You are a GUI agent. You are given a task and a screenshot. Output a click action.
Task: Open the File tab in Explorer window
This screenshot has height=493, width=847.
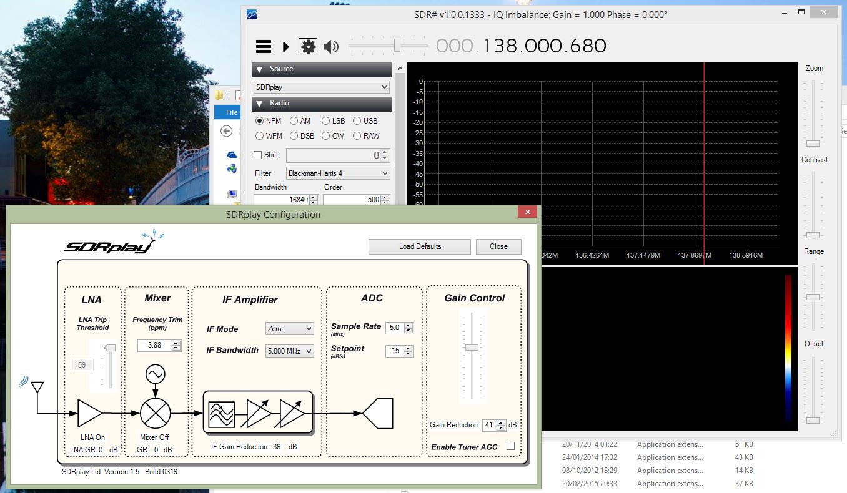[232, 112]
